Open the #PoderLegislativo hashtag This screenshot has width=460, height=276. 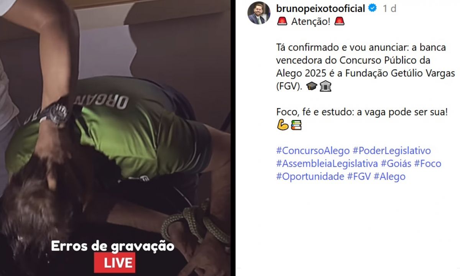point(392,151)
